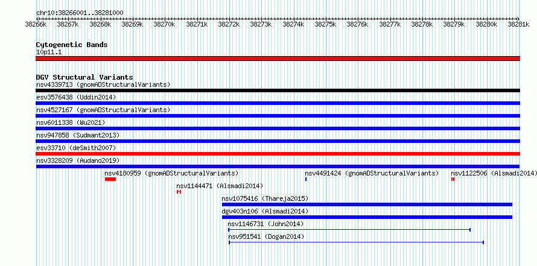Click the 38267k ruler position

(x=68, y=24)
